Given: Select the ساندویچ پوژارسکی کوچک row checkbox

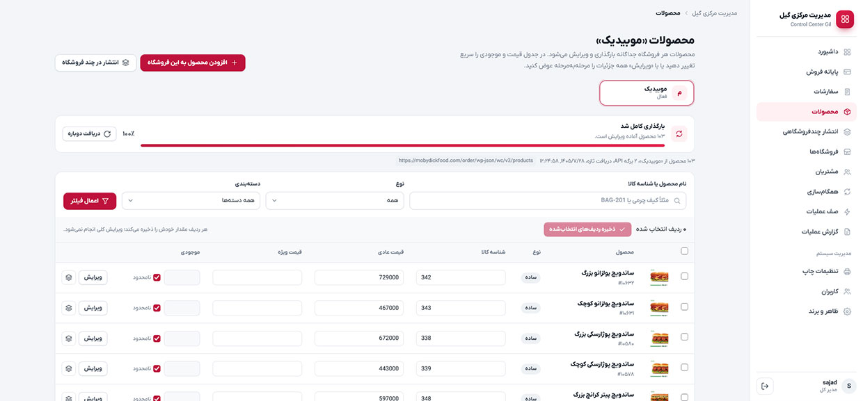Looking at the screenshot, I should (684, 368).
